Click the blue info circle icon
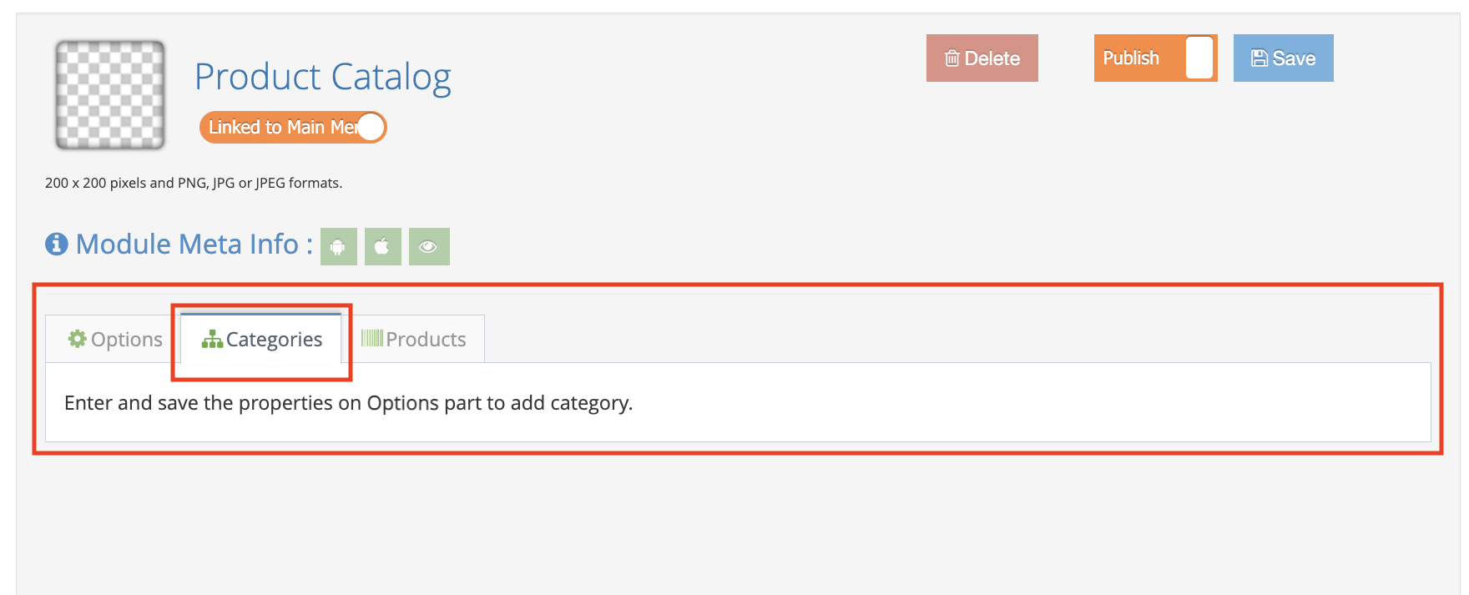 click(56, 244)
